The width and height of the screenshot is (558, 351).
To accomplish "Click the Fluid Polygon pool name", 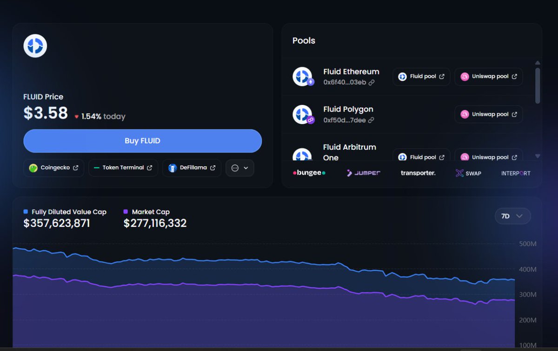I will point(348,109).
